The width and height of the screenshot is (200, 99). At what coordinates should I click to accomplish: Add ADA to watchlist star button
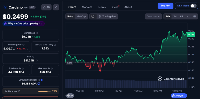tap(46, 7)
